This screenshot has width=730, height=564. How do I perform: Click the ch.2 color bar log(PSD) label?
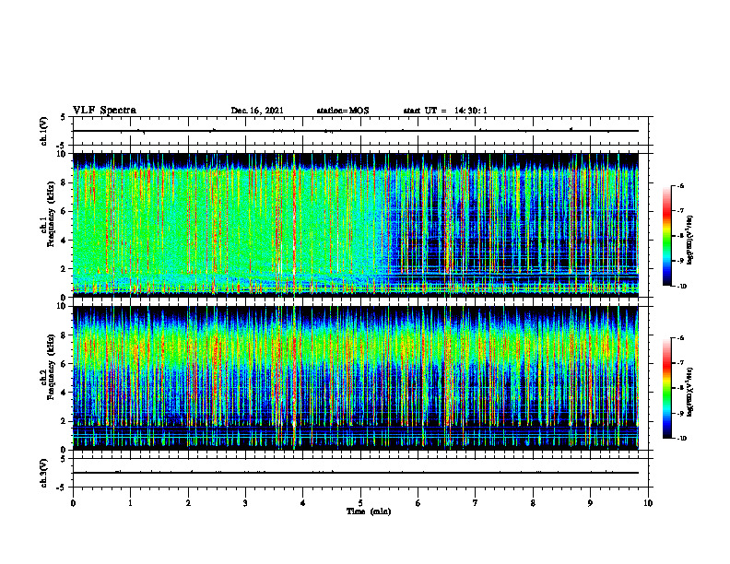[690, 392]
